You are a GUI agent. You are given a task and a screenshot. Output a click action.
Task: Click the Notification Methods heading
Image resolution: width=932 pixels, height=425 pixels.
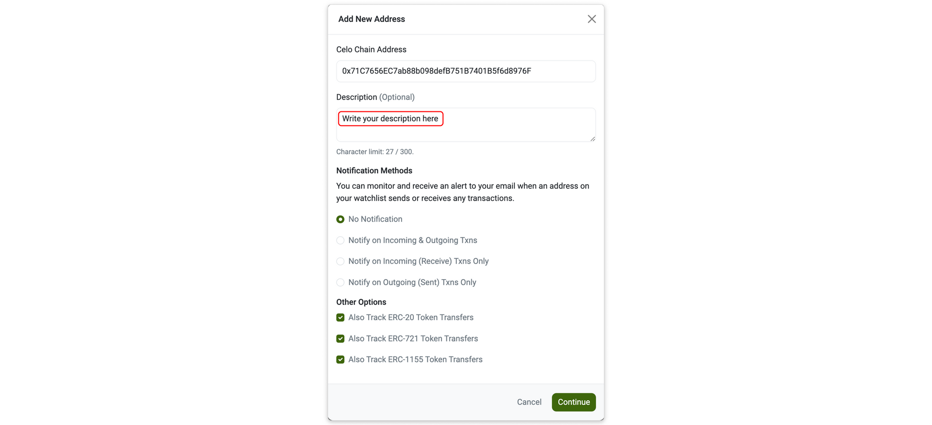coord(374,171)
